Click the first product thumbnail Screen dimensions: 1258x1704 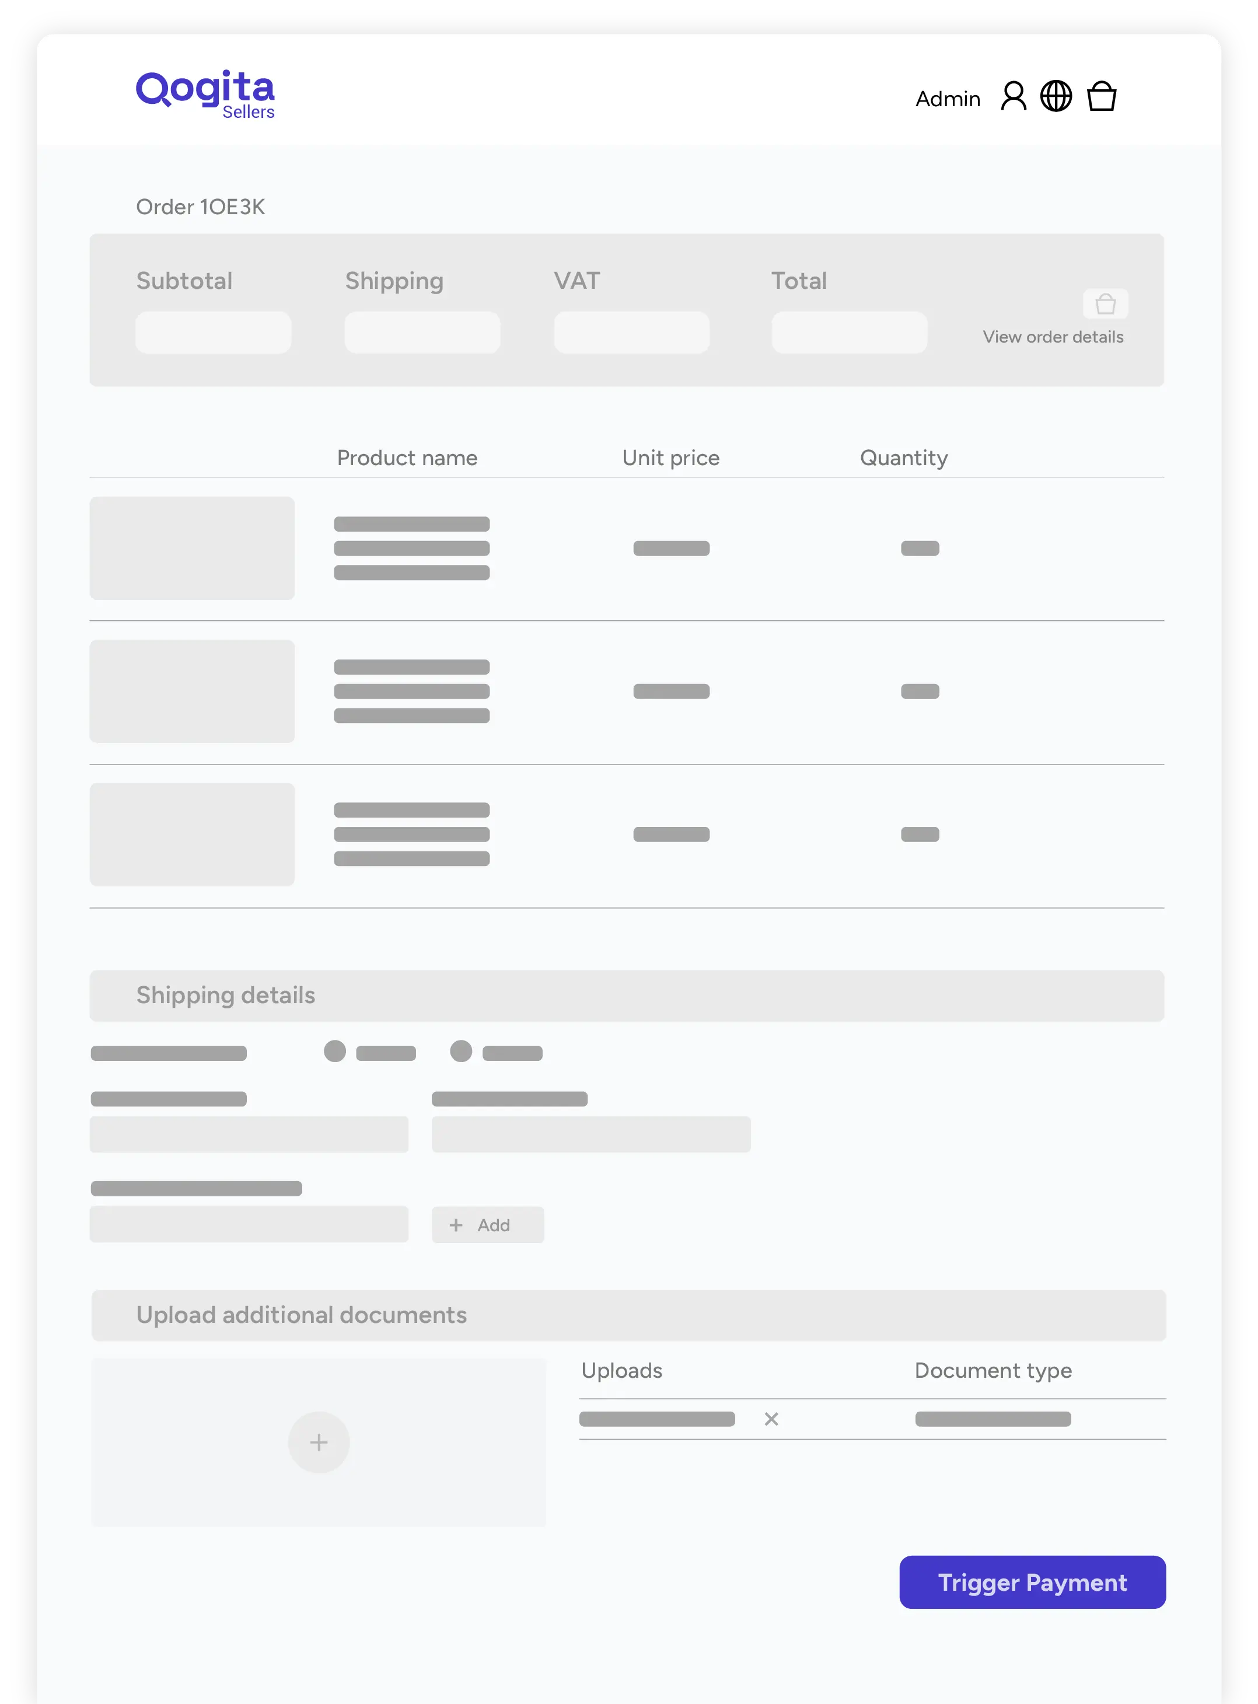192,548
